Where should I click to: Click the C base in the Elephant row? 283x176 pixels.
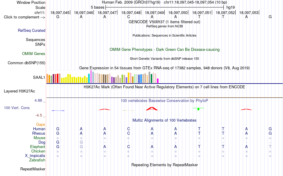coord(128,147)
